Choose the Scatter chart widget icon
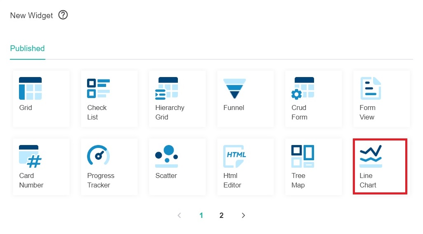 pyautogui.click(x=166, y=157)
